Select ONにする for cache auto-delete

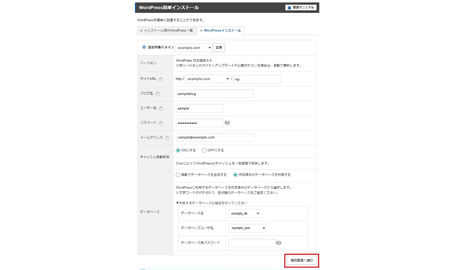pyautogui.click(x=177, y=150)
